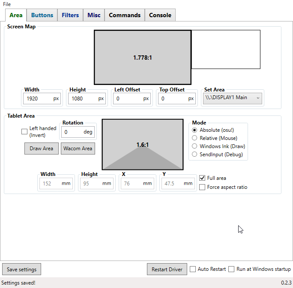
Task: Click the Screen Map Width field showing 1920
Action: [x=42, y=98]
